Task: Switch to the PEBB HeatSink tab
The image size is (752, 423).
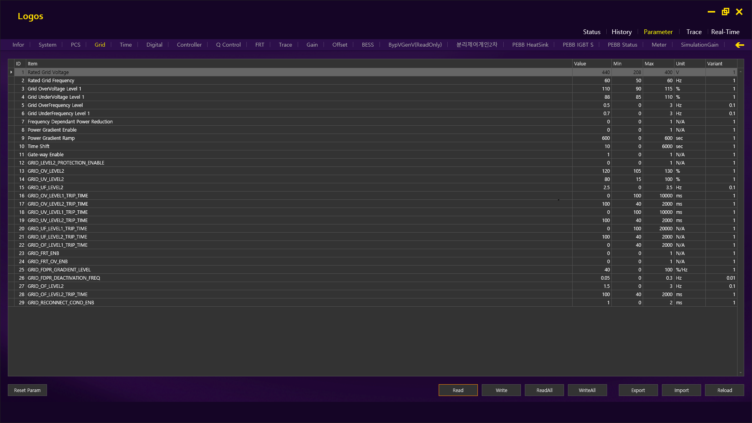Action: coord(530,45)
